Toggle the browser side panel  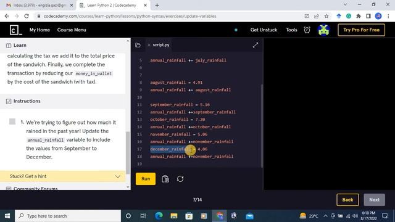click(x=368, y=16)
